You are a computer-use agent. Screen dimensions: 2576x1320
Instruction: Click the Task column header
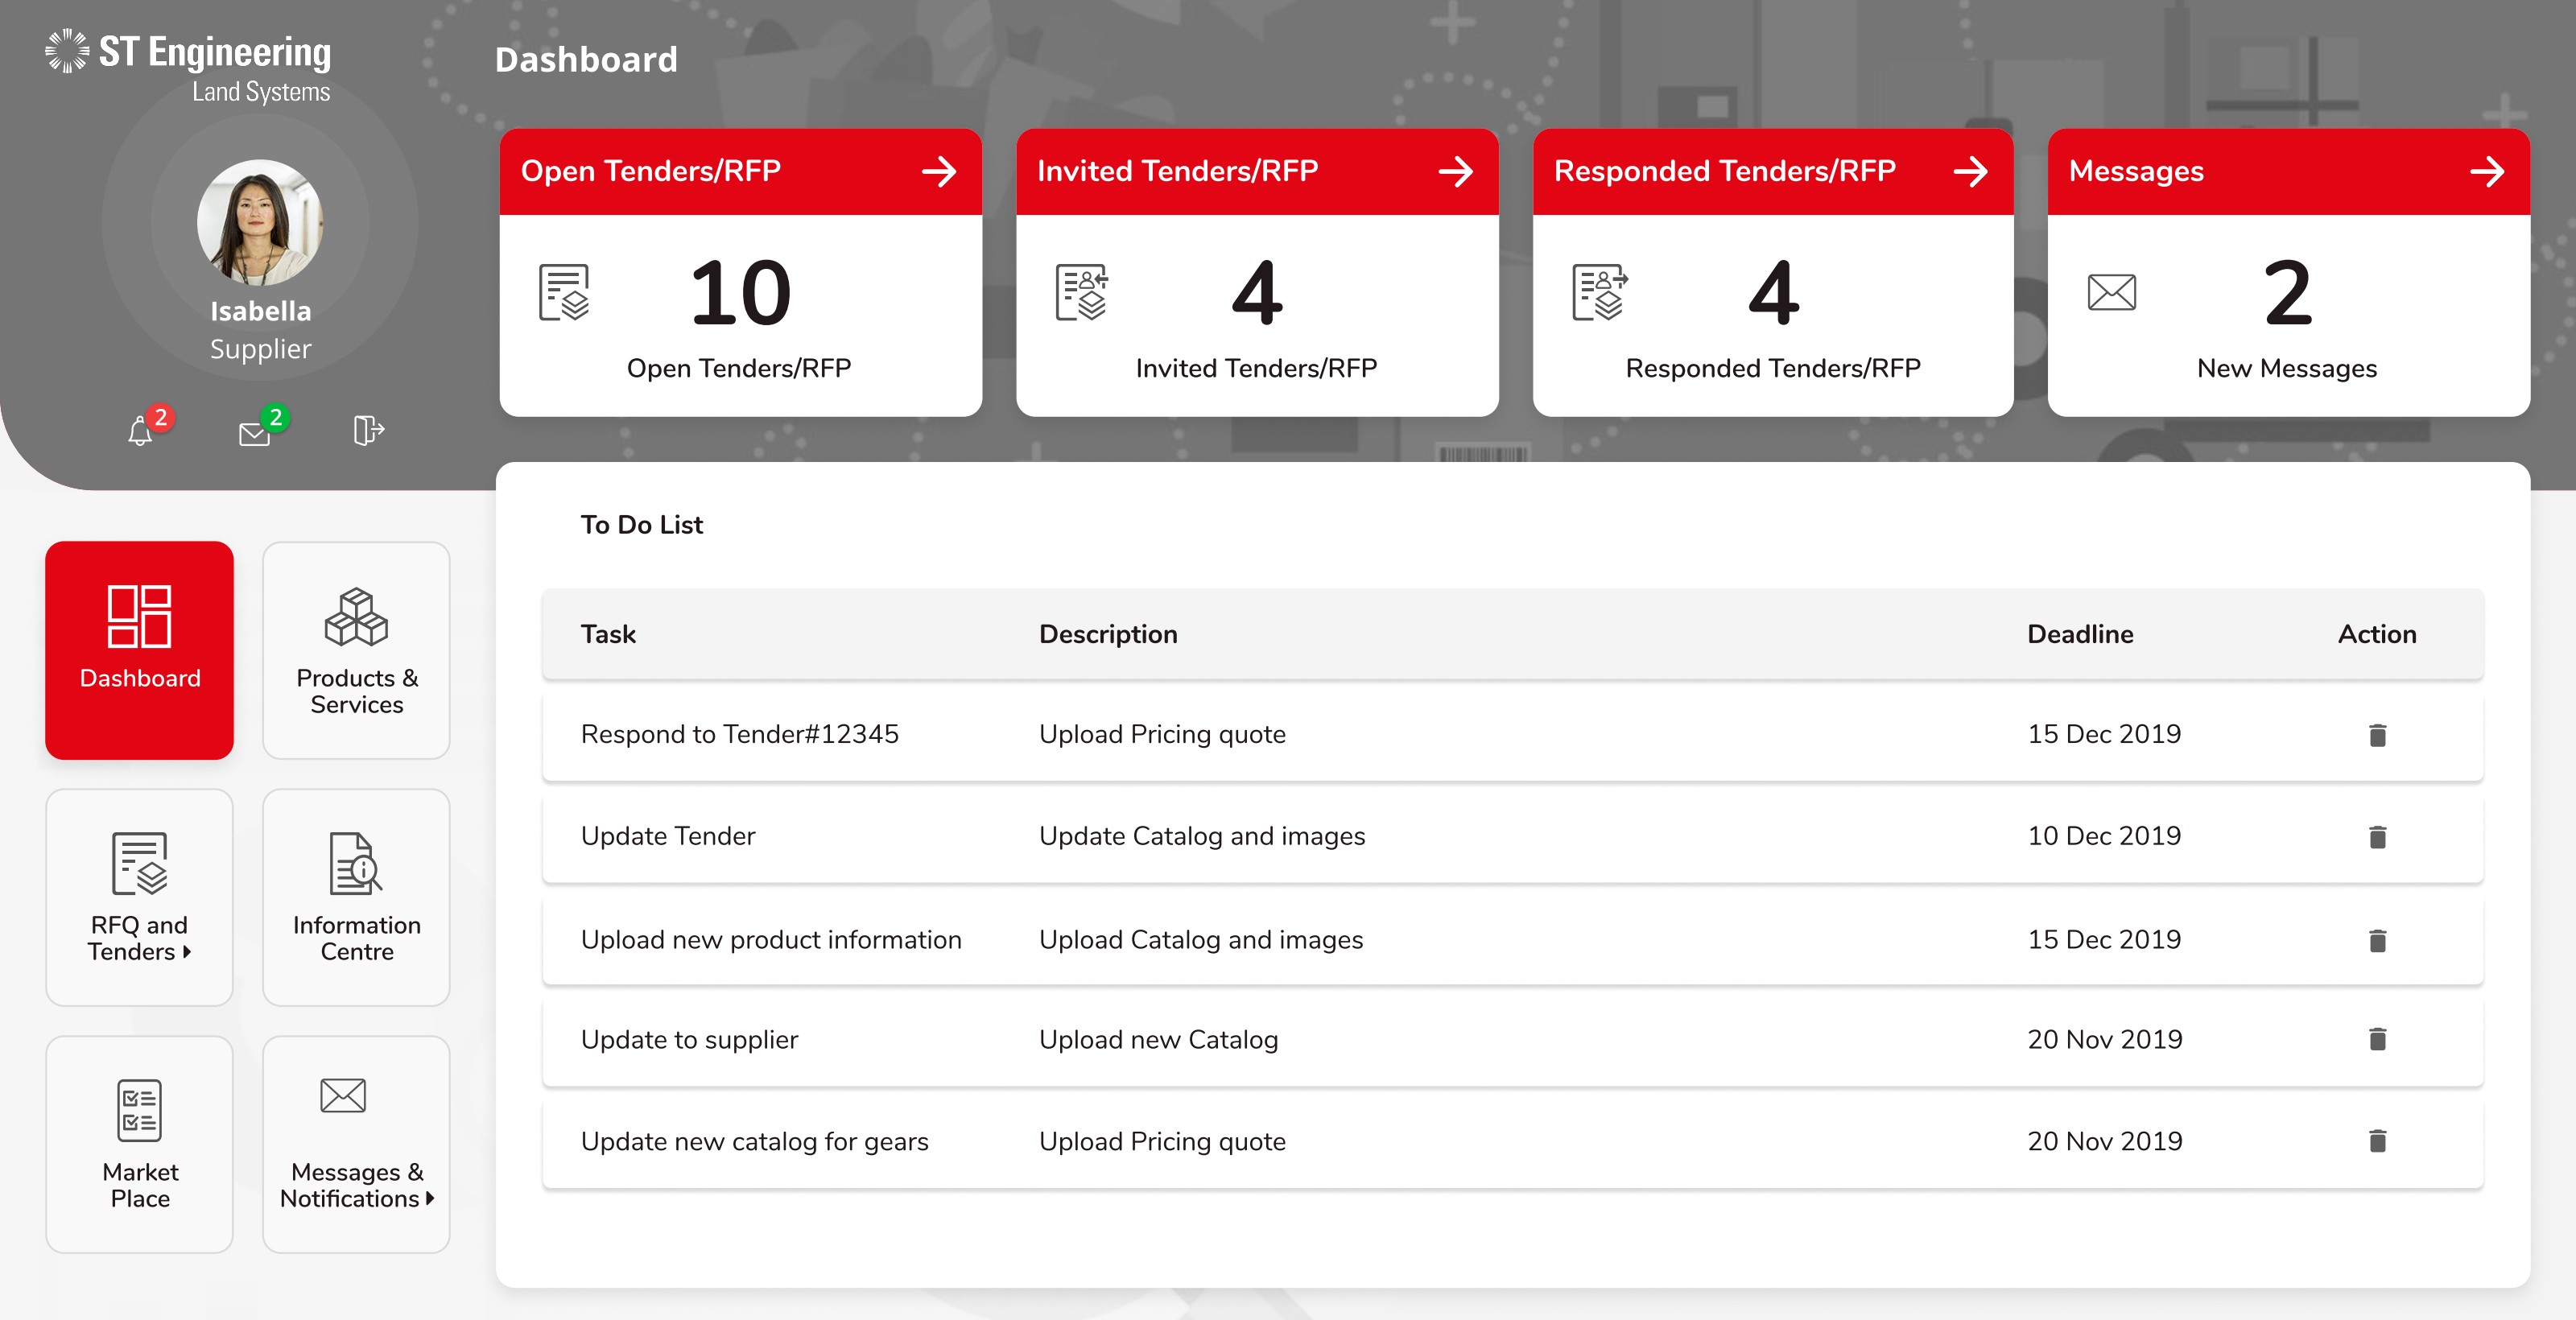point(608,634)
